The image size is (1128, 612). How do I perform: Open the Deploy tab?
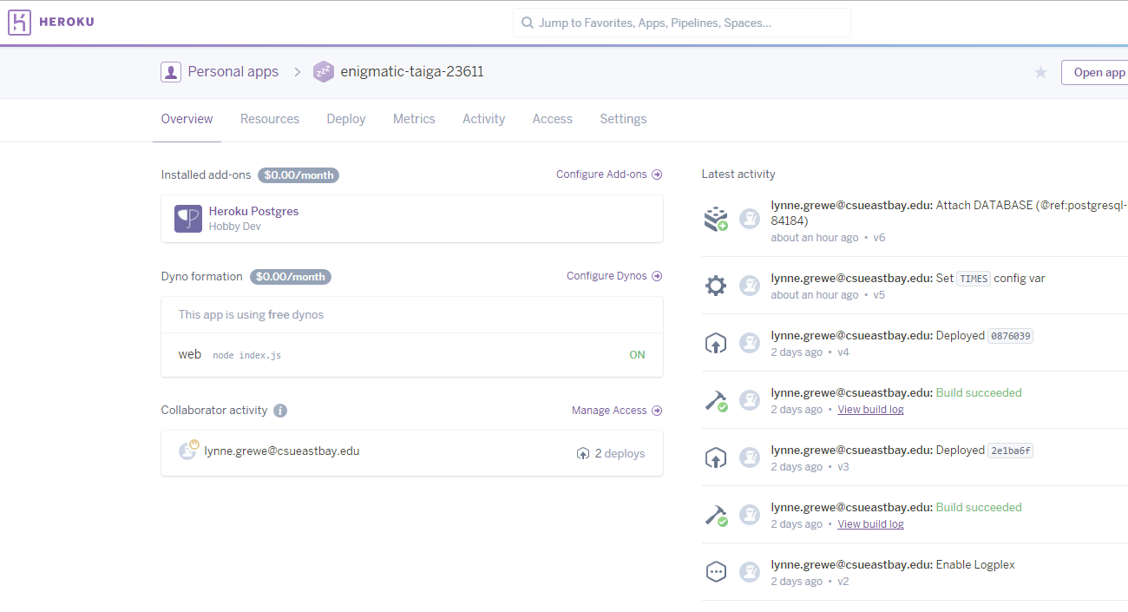pos(346,119)
